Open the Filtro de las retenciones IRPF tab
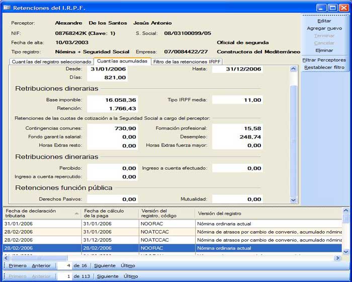The image size is (352, 282). click(187, 61)
